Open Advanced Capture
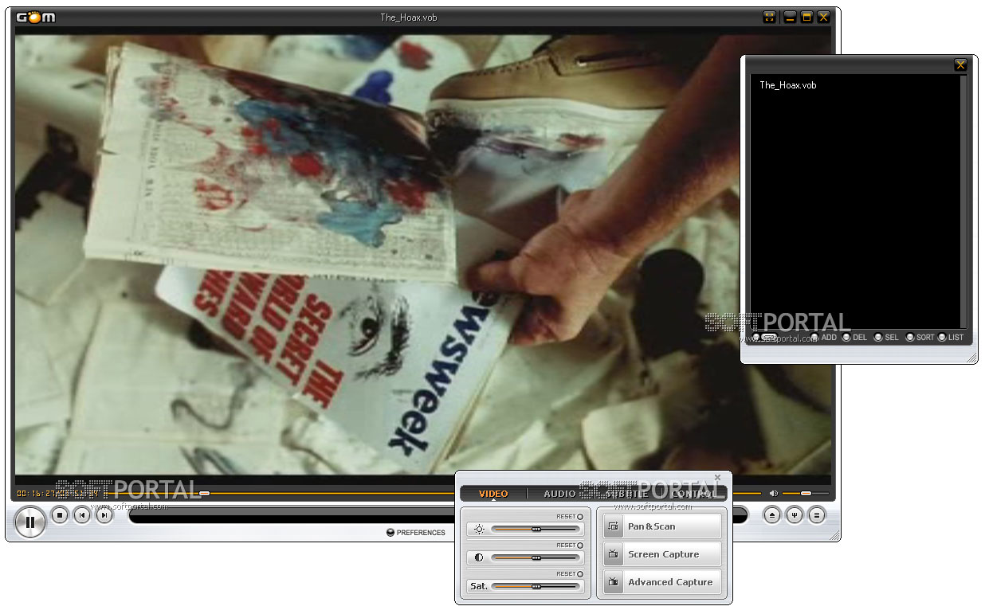985x614 pixels. click(661, 582)
